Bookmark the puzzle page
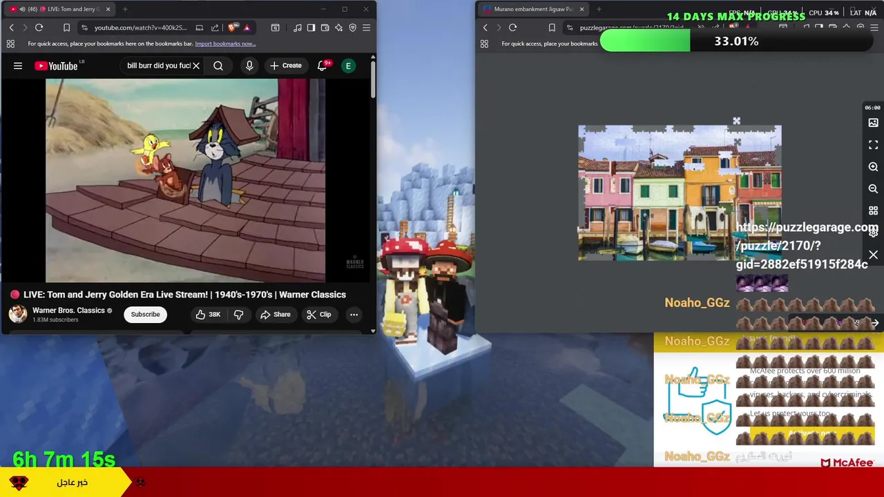The width and height of the screenshot is (884, 497). click(x=552, y=28)
